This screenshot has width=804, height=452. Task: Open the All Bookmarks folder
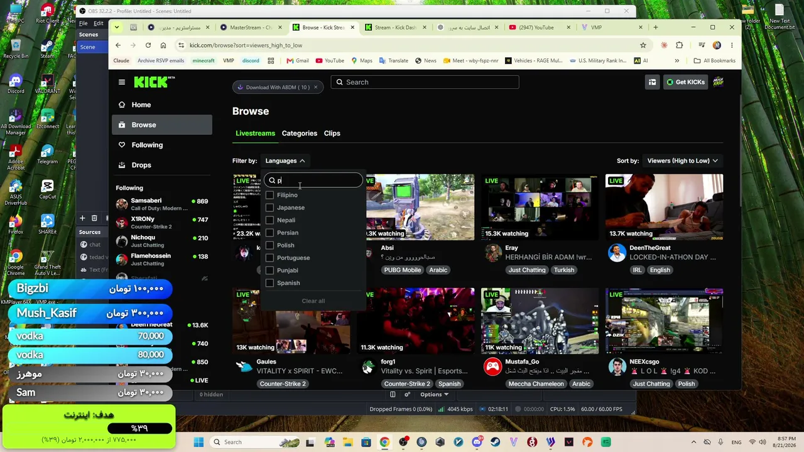click(x=714, y=61)
